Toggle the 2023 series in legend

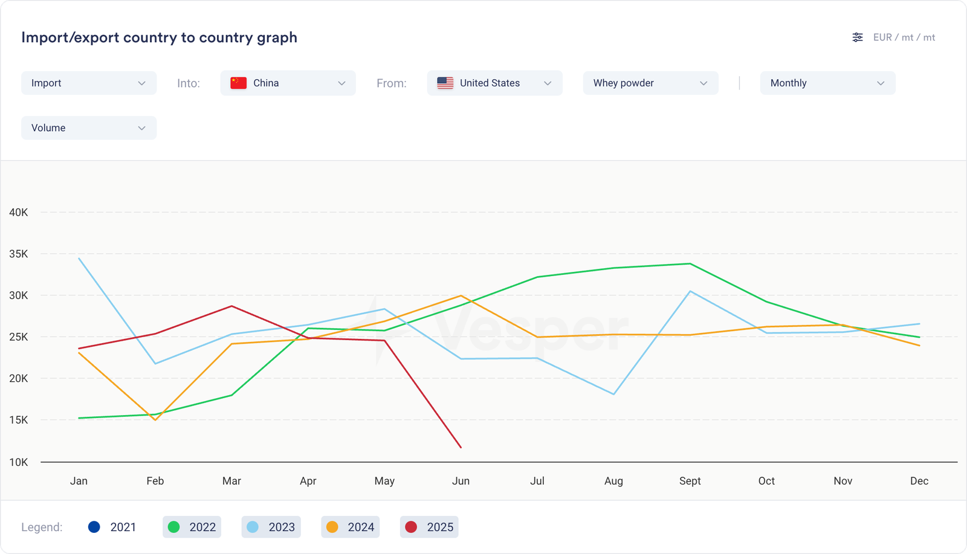(x=271, y=527)
